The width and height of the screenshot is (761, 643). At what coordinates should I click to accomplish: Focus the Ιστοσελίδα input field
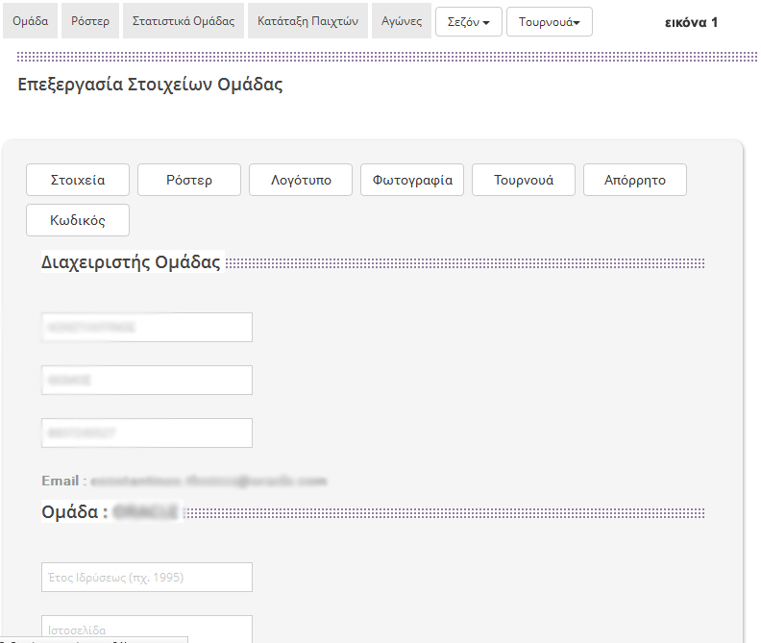tap(147, 628)
